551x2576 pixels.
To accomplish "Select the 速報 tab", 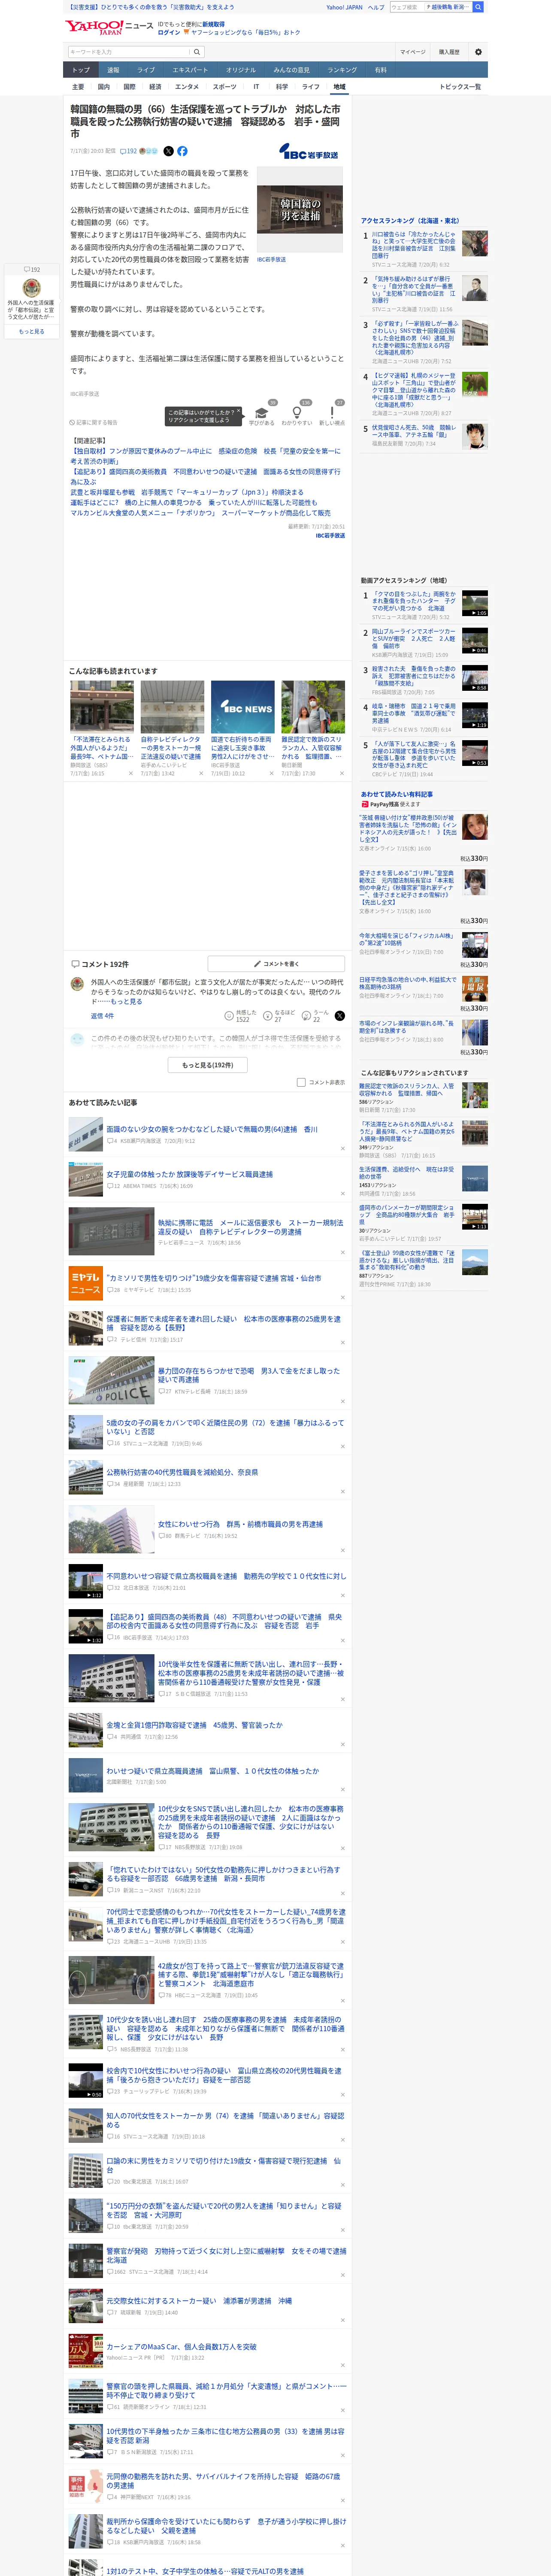I will click(x=113, y=70).
